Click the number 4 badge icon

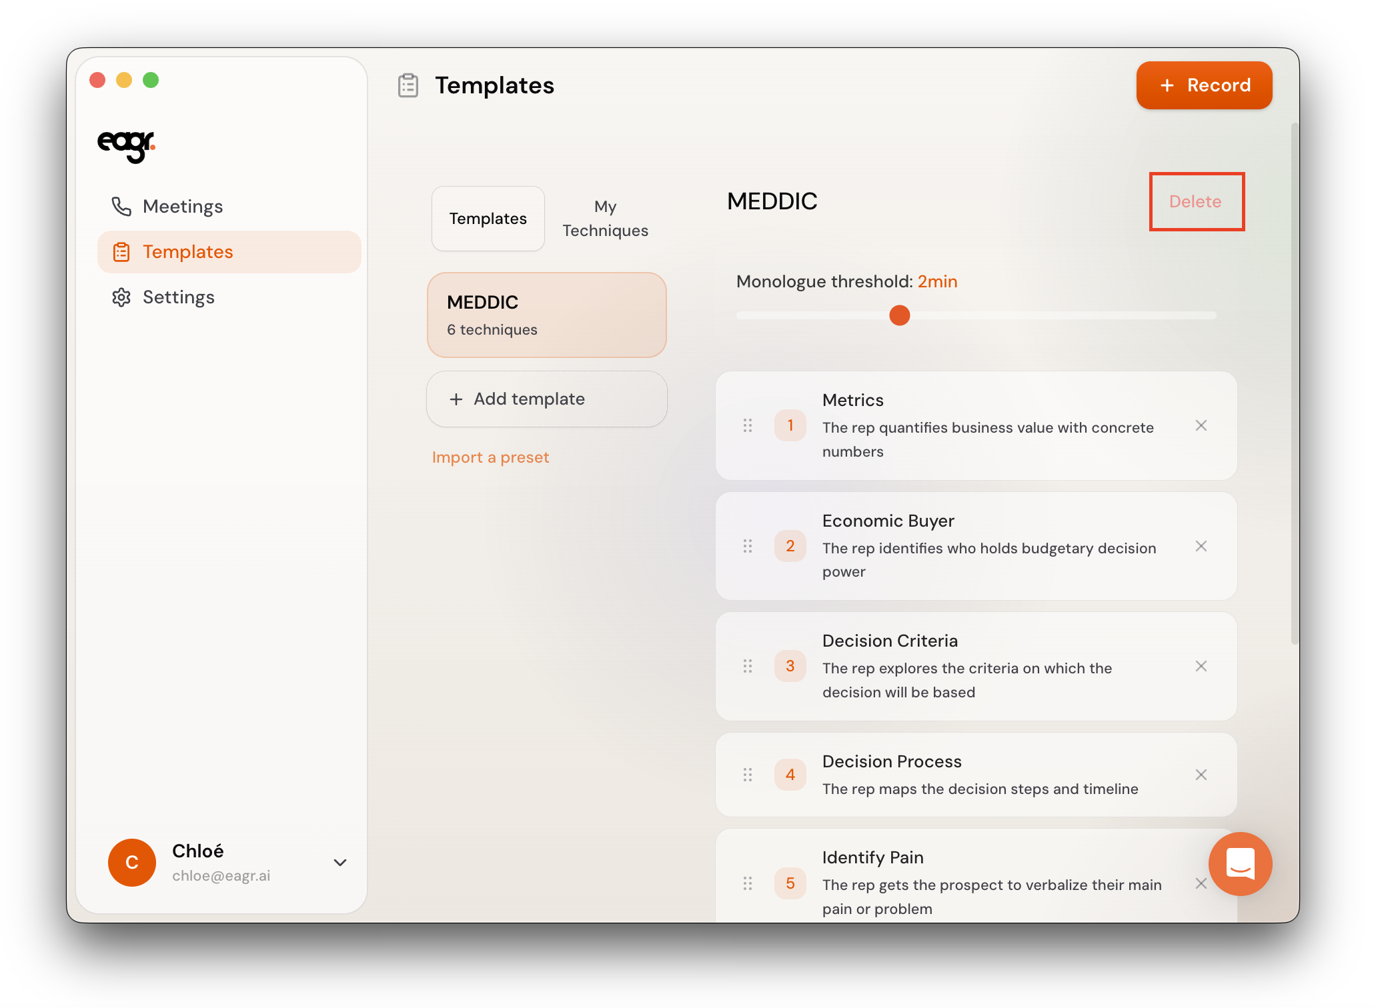click(790, 775)
